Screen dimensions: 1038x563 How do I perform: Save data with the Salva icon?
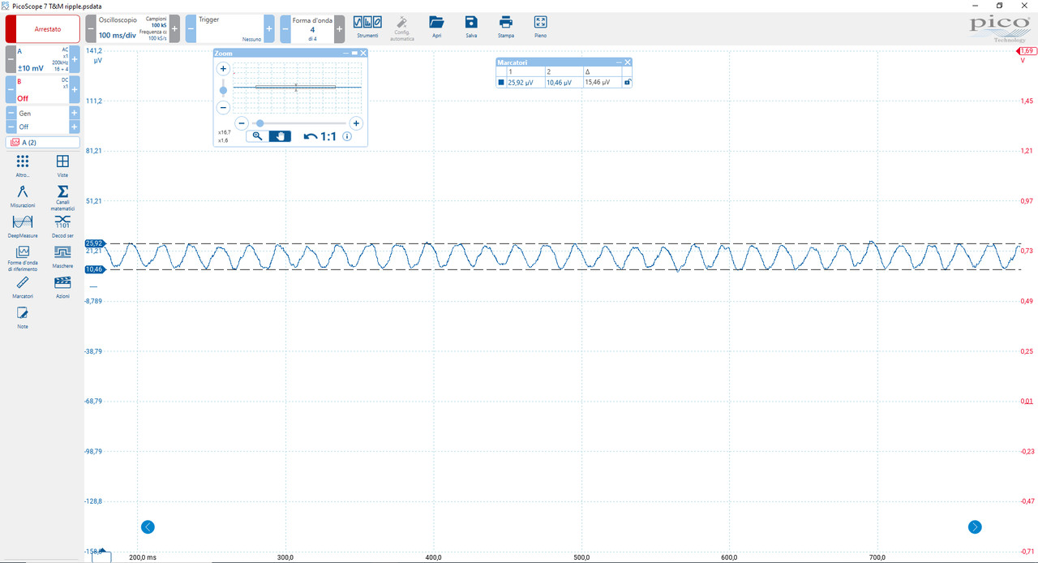coord(471,26)
